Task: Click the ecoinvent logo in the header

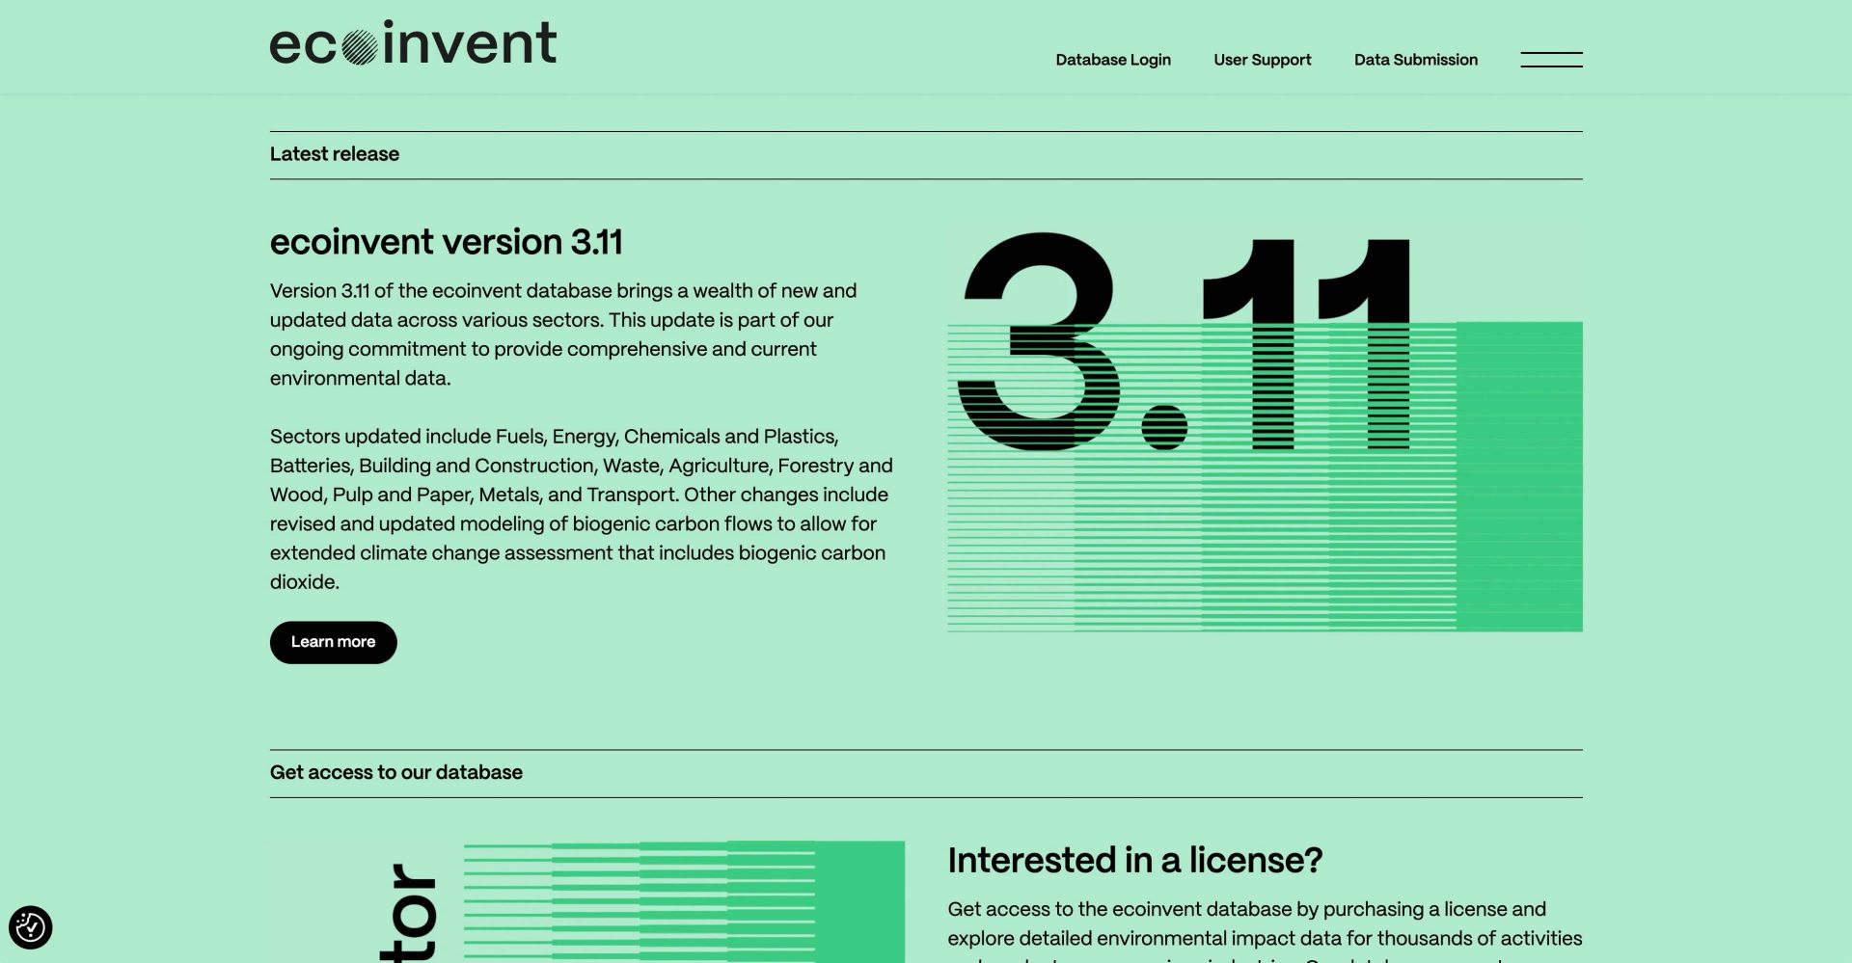Action: [x=413, y=43]
